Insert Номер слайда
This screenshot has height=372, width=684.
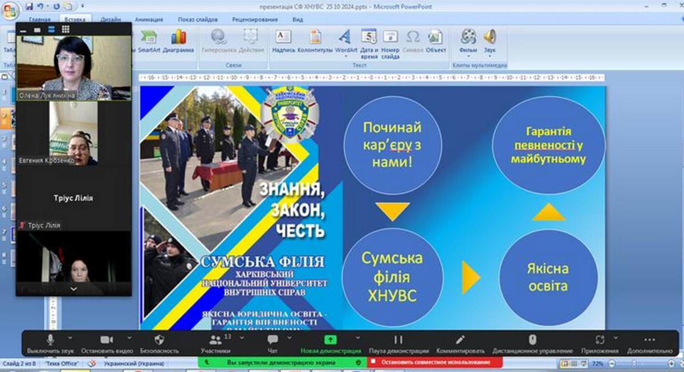point(390,44)
